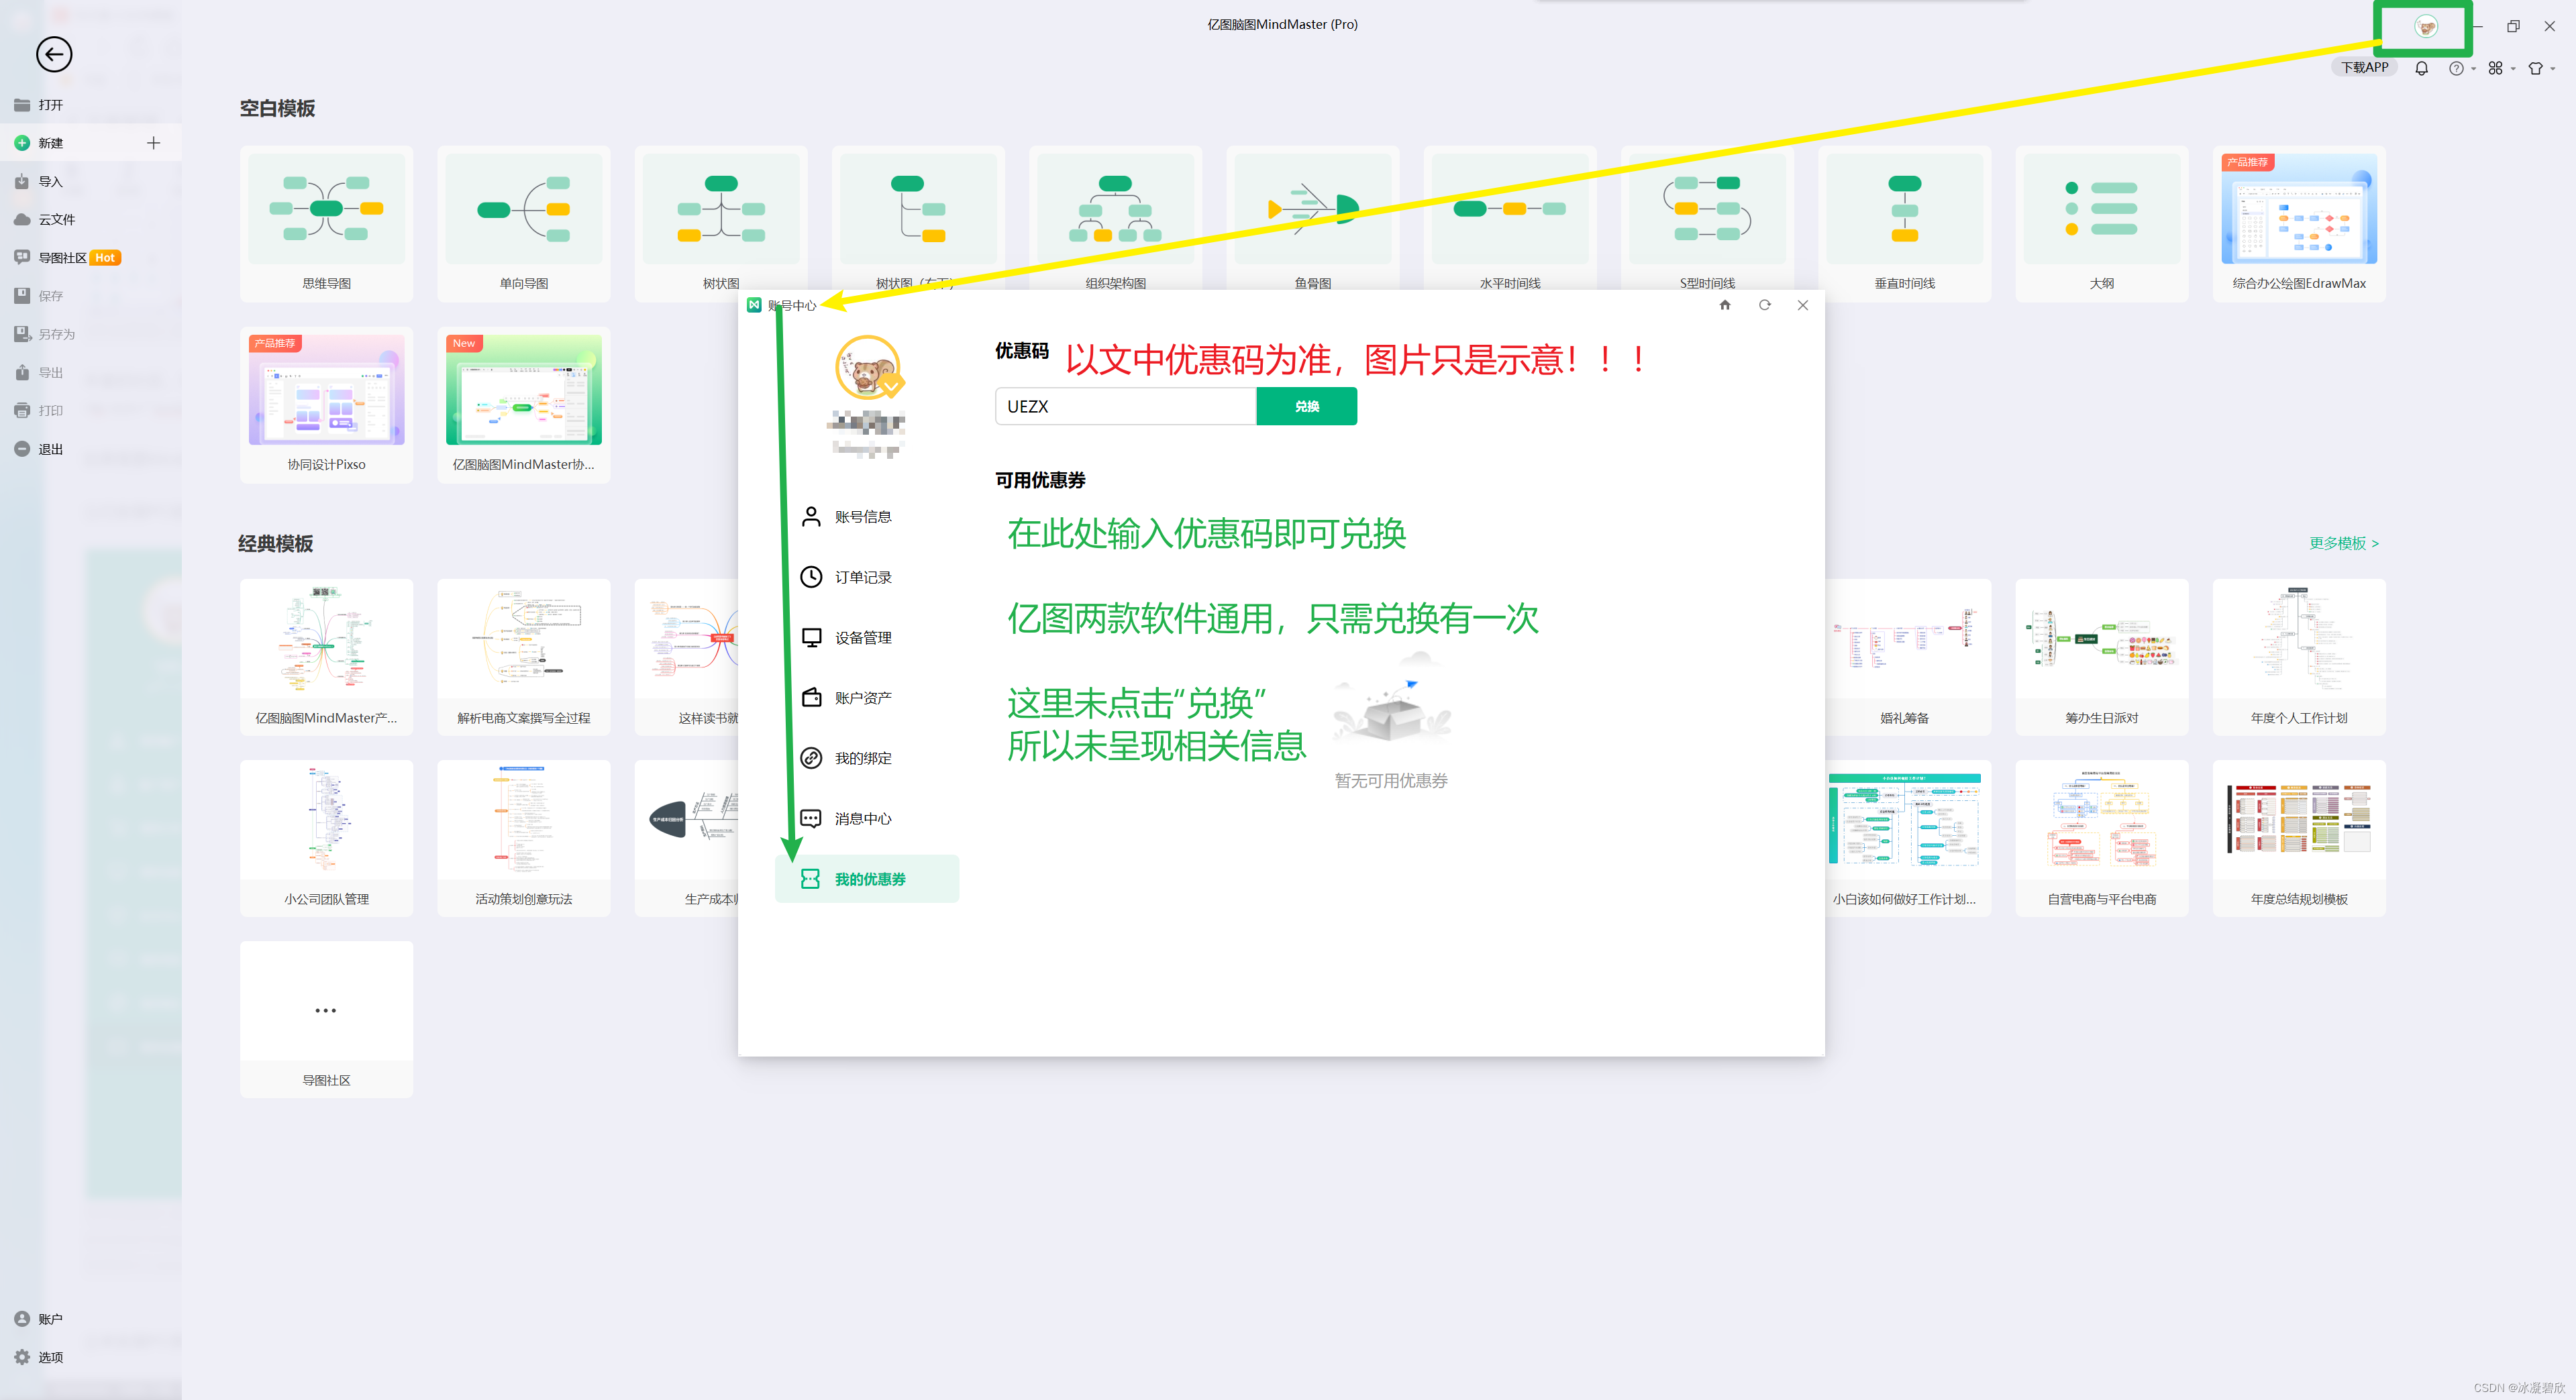
Task: Choose the 单向导图 blank template
Action: [x=523, y=224]
